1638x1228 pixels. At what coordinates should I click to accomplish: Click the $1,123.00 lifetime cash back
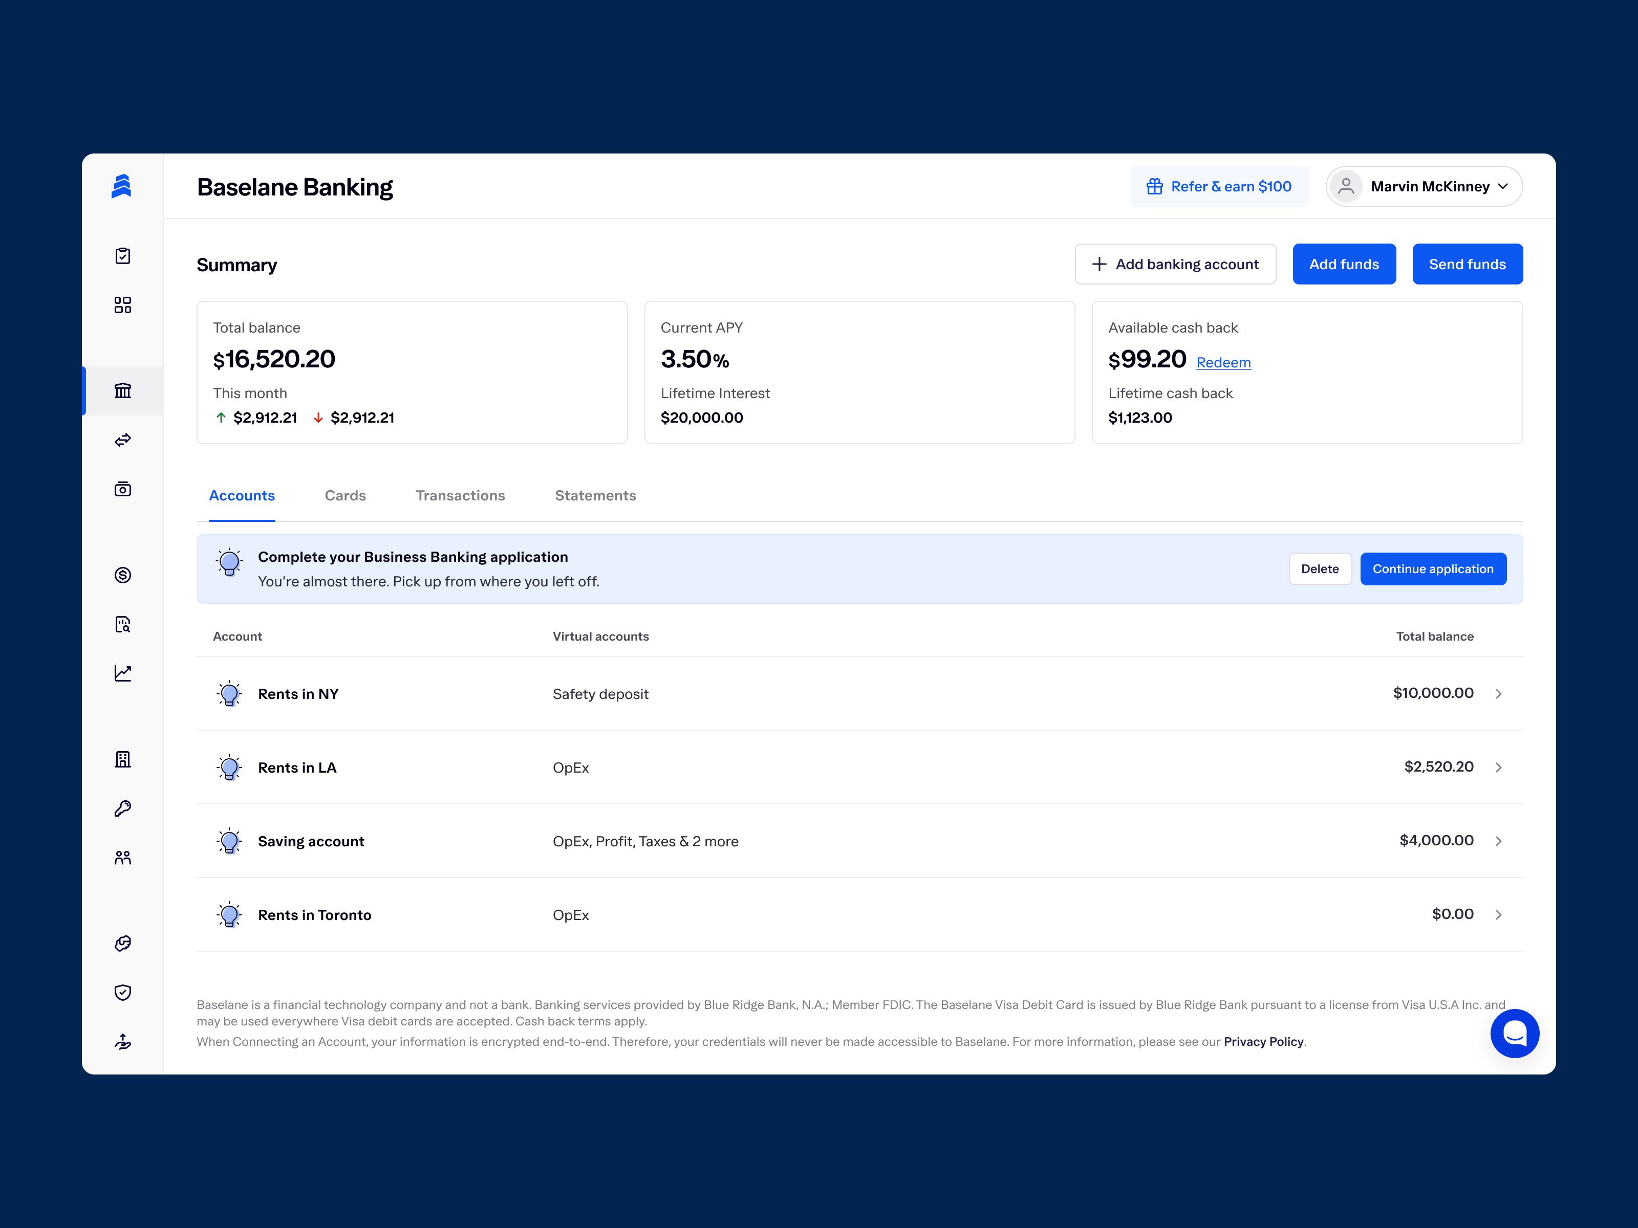[1140, 418]
